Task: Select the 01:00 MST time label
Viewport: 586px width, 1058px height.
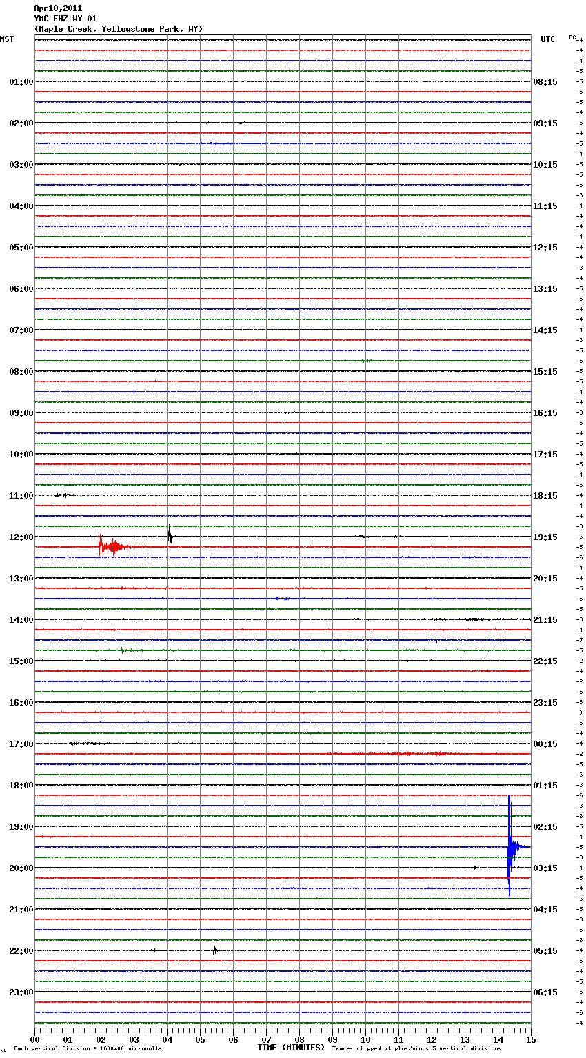Action: (21, 82)
